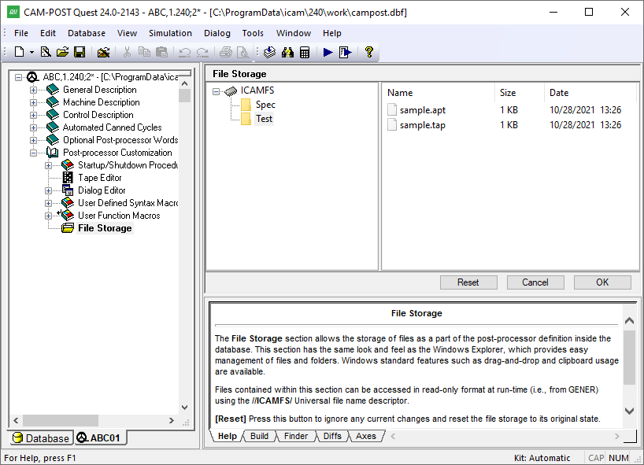
Task: Select the File Storage tree item
Action: pyautogui.click(x=105, y=228)
